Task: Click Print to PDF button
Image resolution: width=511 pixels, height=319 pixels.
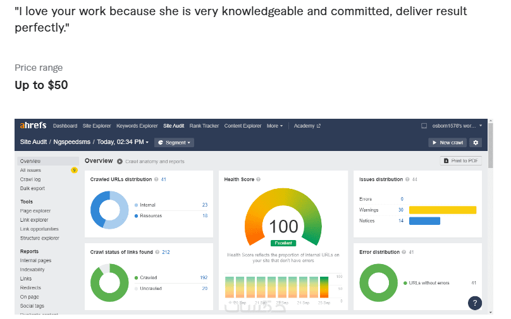Action: (461, 161)
